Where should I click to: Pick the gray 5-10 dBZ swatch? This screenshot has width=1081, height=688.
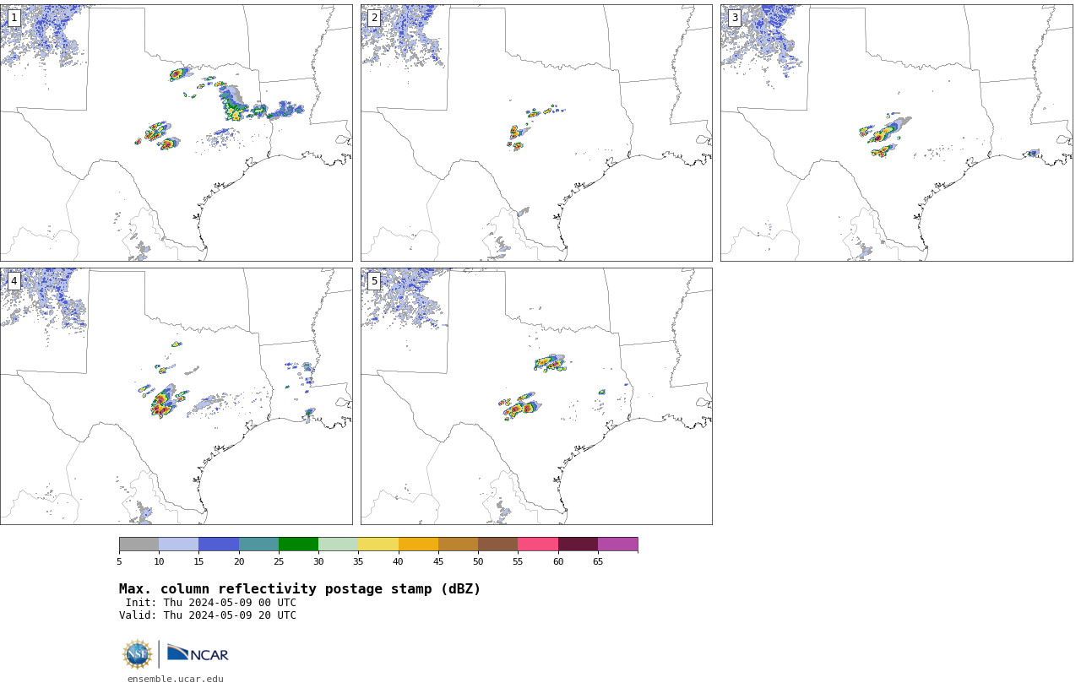[x=139, y=544]
